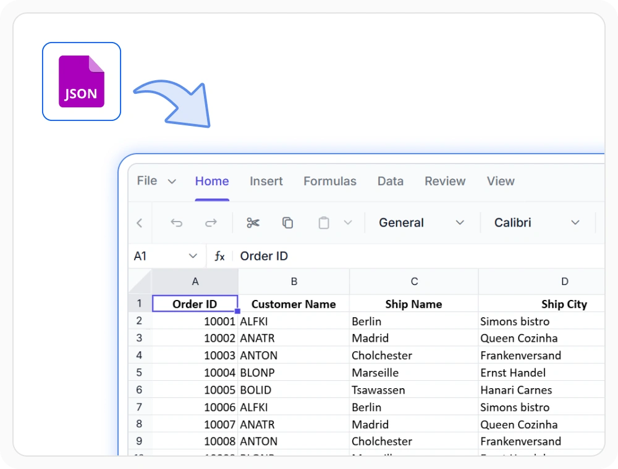618x469 pixels.
Task: Switch to the Home tab
Action: [x=212, y=181]
